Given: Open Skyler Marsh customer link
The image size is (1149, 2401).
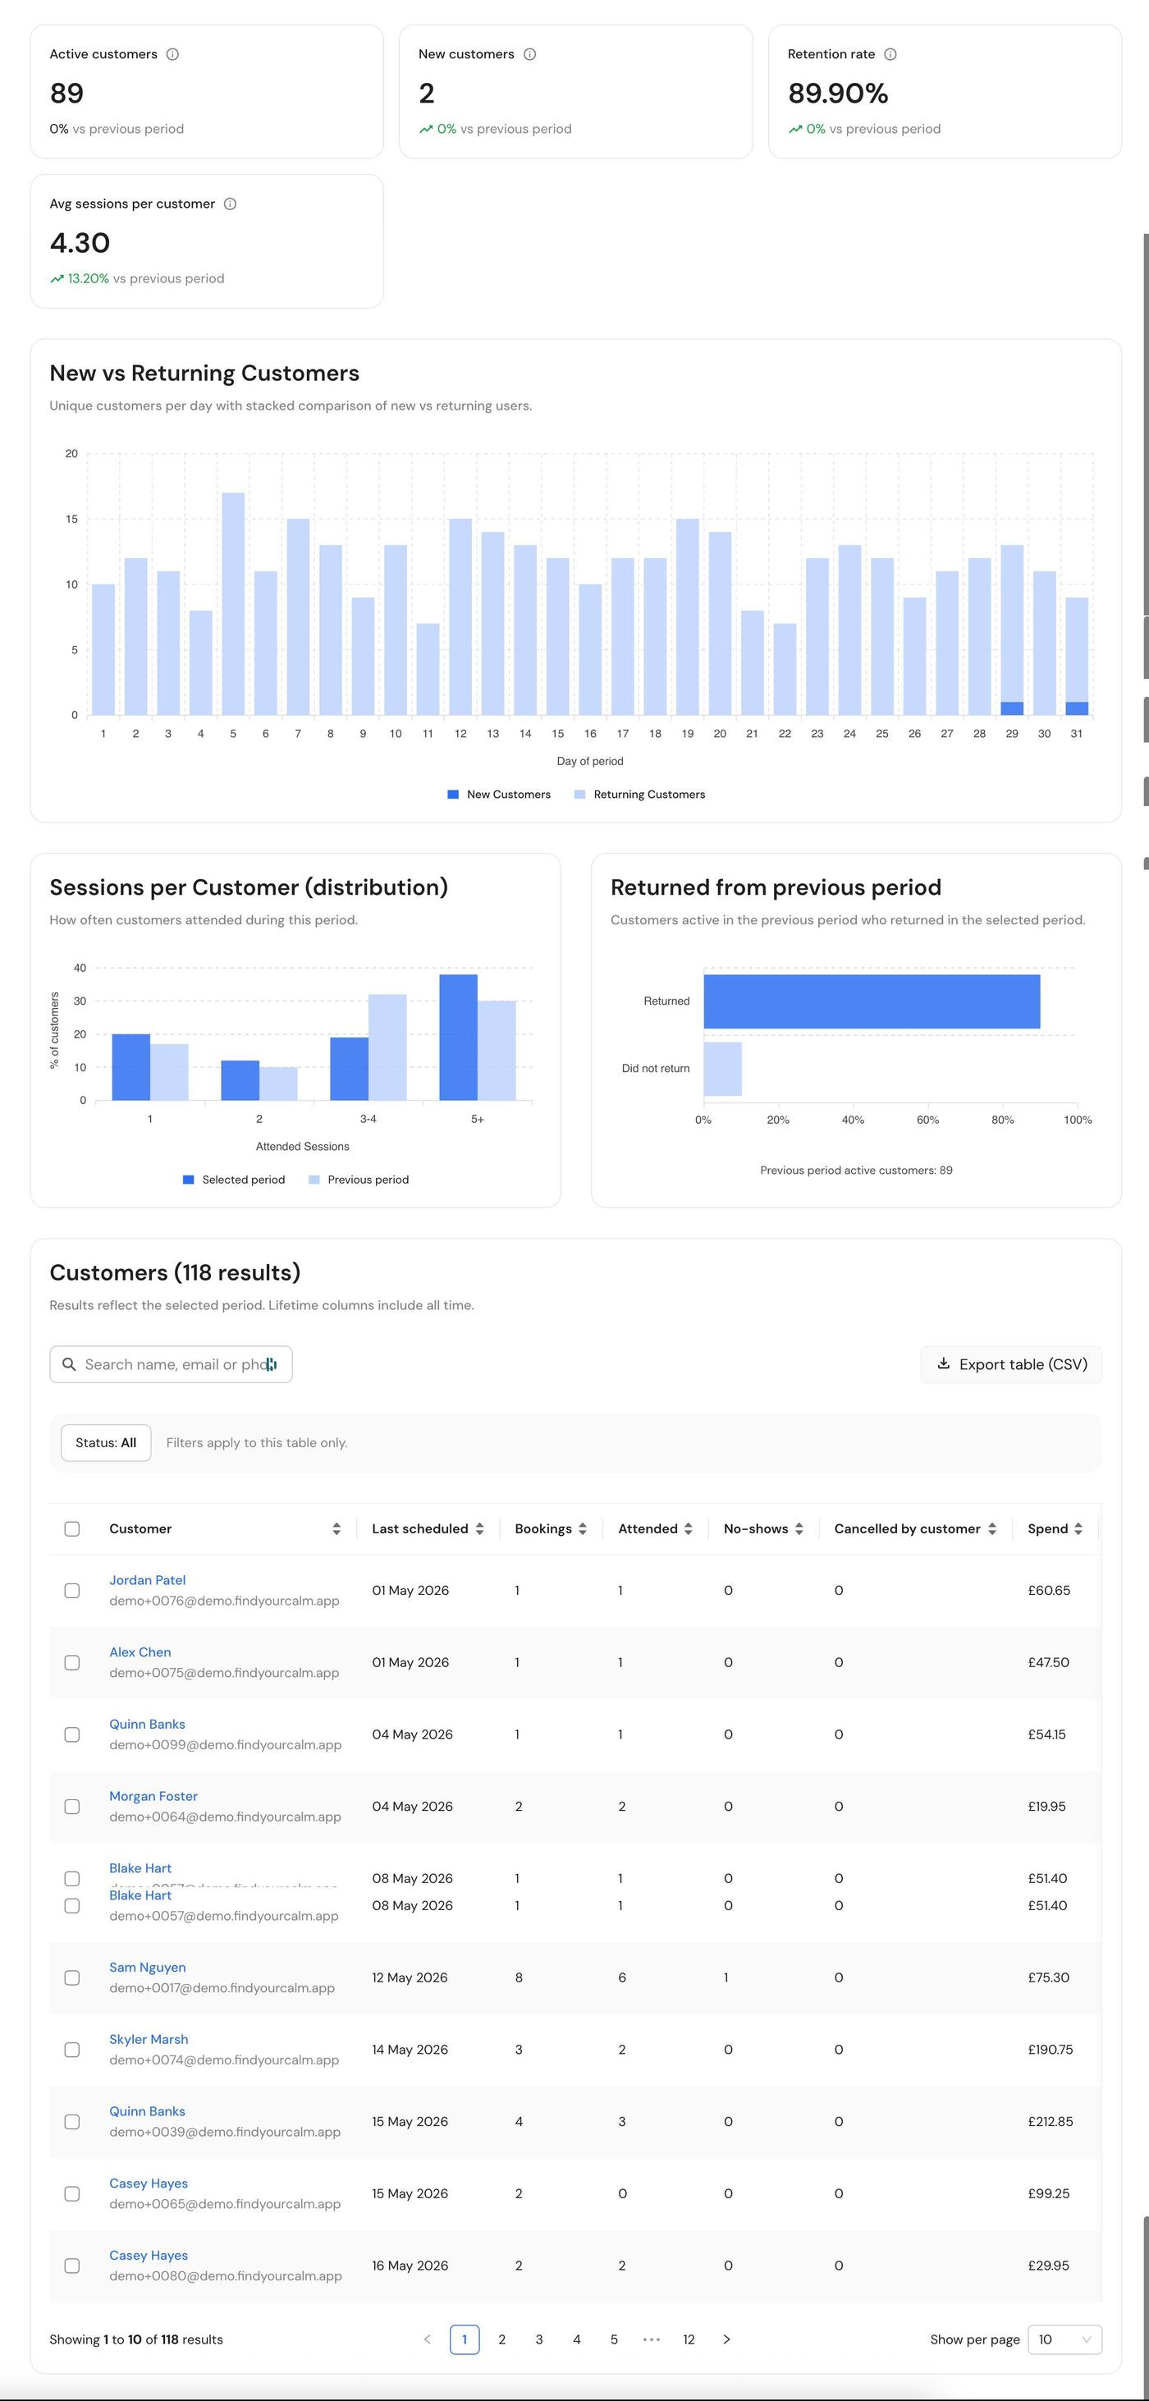Looking at the screenshot, I should (149, 2039).
